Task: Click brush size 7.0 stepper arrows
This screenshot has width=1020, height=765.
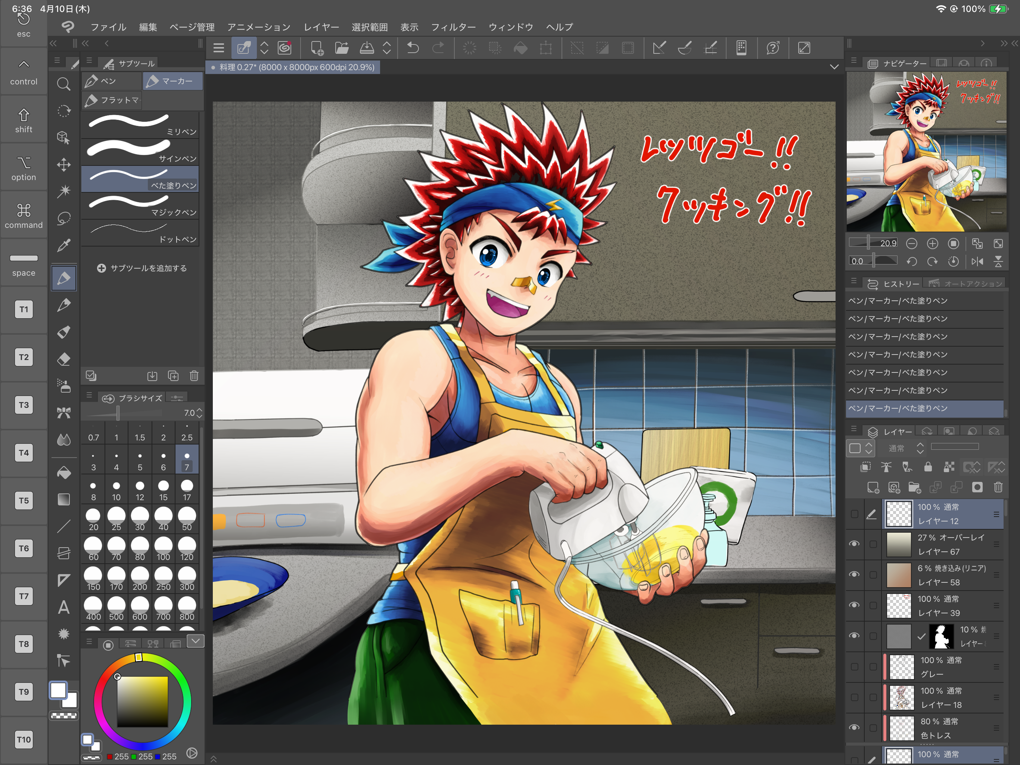Action: pos(199,413)
